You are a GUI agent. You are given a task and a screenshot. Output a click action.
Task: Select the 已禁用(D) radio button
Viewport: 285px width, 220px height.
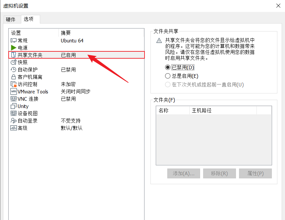pos(168,68)
